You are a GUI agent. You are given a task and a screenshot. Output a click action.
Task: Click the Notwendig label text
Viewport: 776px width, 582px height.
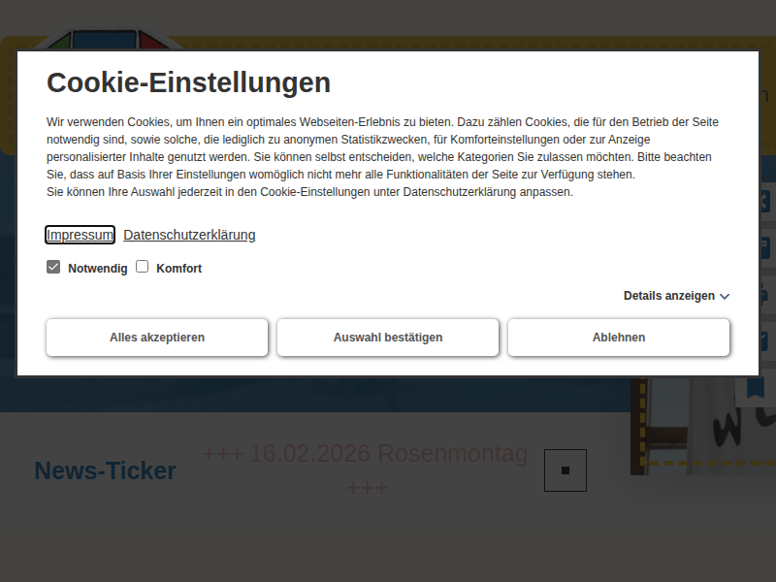tap(97, 269)
